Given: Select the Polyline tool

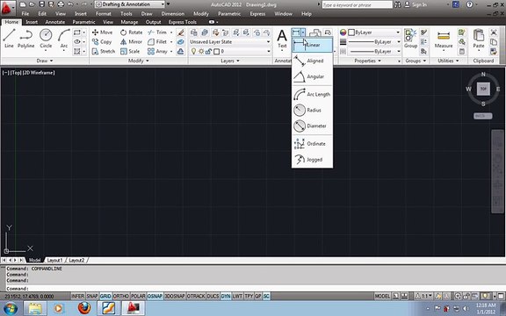Looking at the screenshot, I should click(25, 39).
